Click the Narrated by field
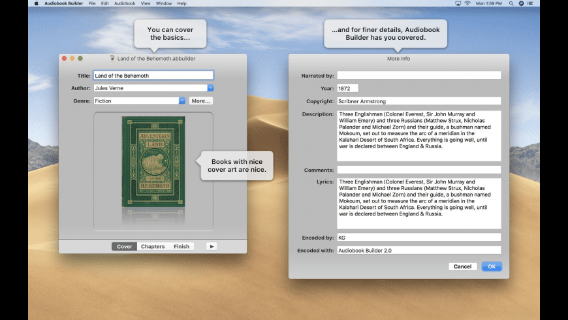The image size is (568, 320). (x=418, y=75)
